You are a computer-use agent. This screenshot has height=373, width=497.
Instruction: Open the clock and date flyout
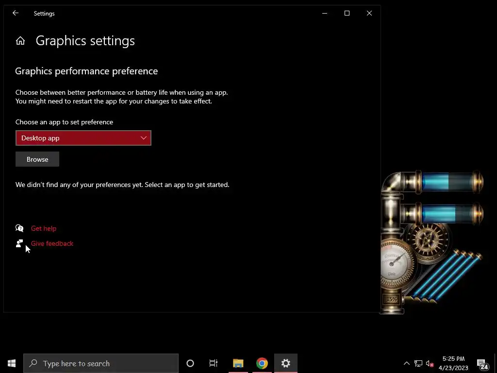454,363
